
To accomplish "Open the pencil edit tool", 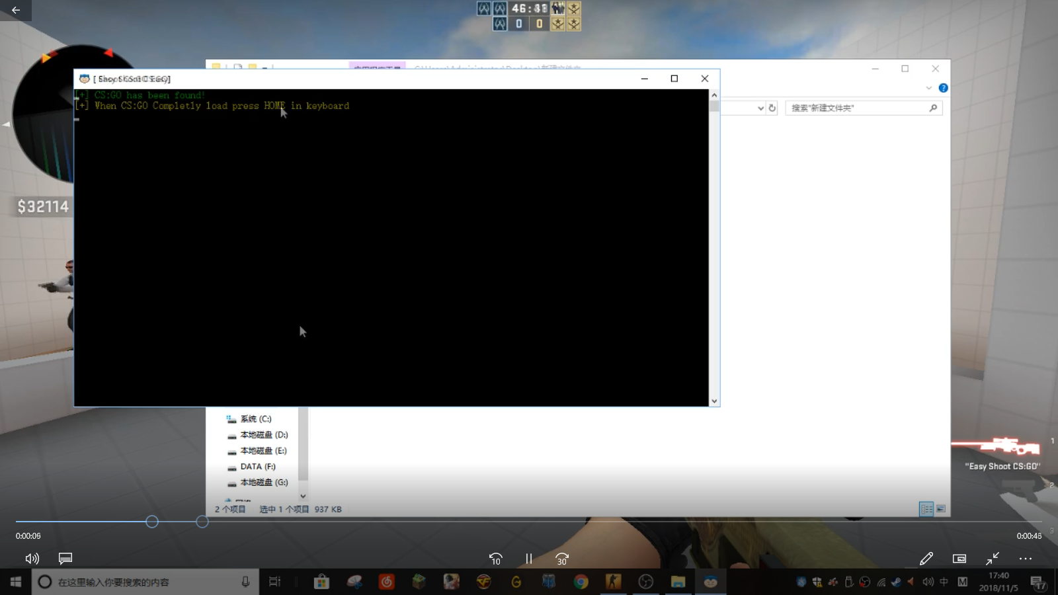I will pyautogui.click(x=926, y=559).
